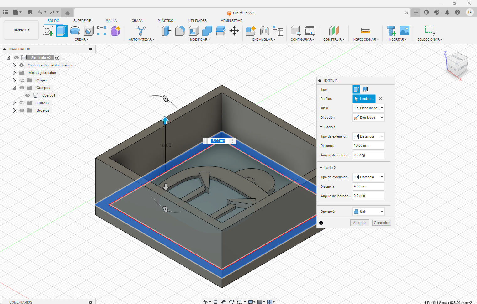This screenshot has width=477, height=304.
Task: Open the Automate fork icon
Action: point(141,31)
